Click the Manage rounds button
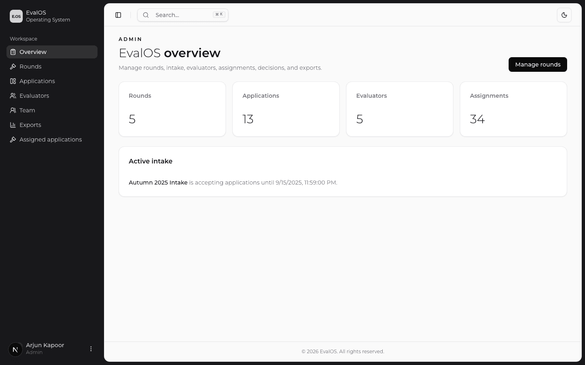 tap(537, 64)
